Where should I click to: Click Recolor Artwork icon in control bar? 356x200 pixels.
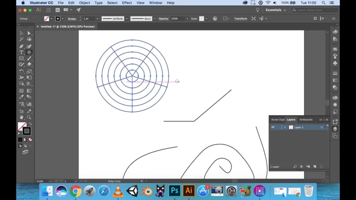(215, 18)
